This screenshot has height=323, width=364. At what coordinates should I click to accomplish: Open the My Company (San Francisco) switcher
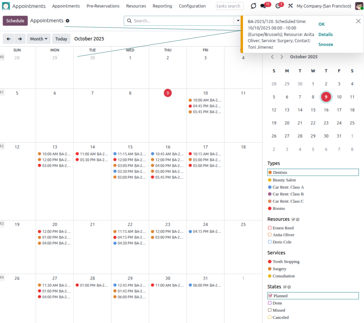[x=324, y=6]
